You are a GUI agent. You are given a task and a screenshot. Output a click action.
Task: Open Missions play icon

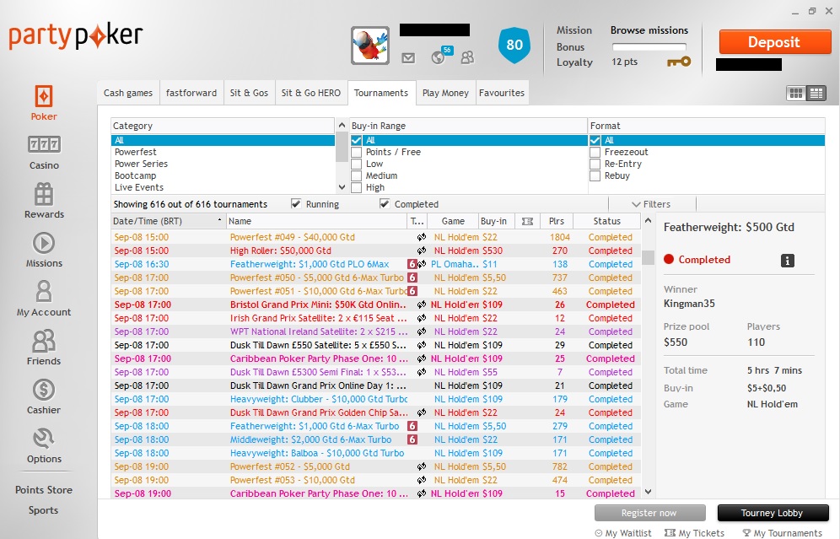(44, 243)
